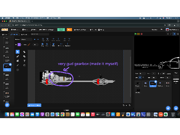180x135 pixels.
Task: Click the add costume round button
Action: click(x=7, y=105)
